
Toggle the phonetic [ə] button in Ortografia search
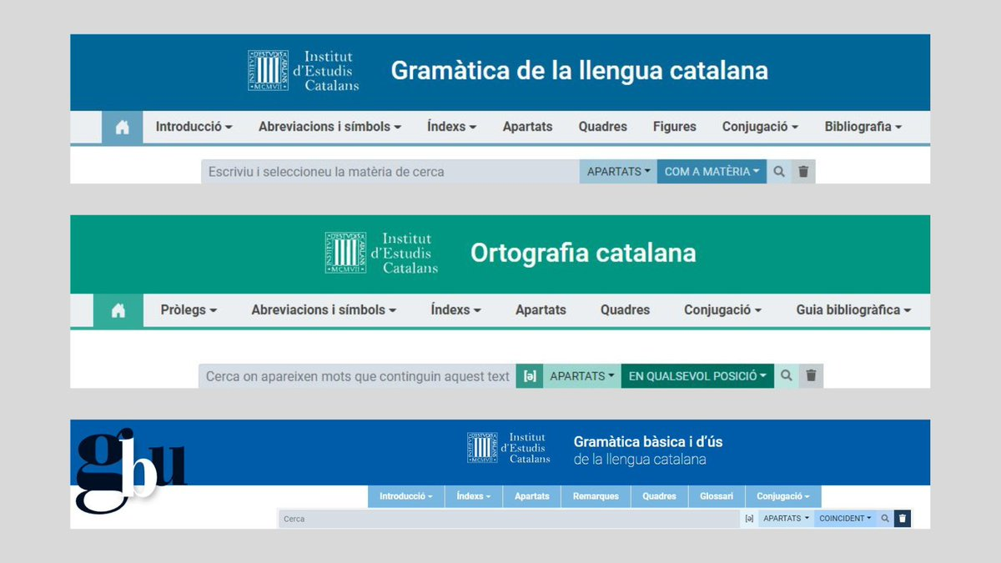pos(530,376)
